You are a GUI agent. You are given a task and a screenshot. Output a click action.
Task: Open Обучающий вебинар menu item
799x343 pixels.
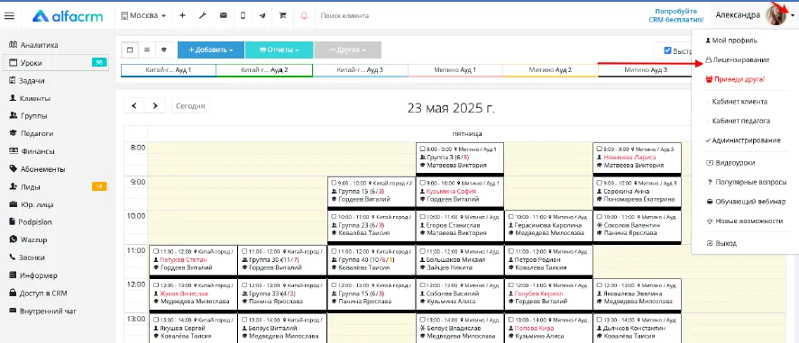pyautogui.click(x=746, y=201)
